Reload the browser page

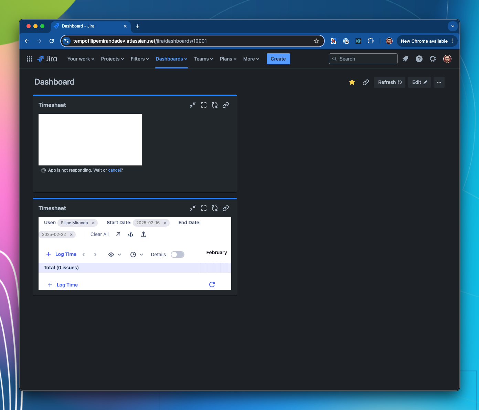pyautogui.click(x=52, y=41)
